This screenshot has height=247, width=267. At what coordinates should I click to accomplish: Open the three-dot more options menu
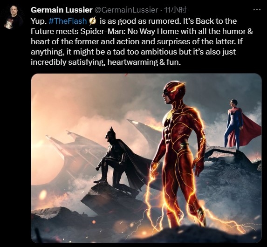[x=257, y=10]
